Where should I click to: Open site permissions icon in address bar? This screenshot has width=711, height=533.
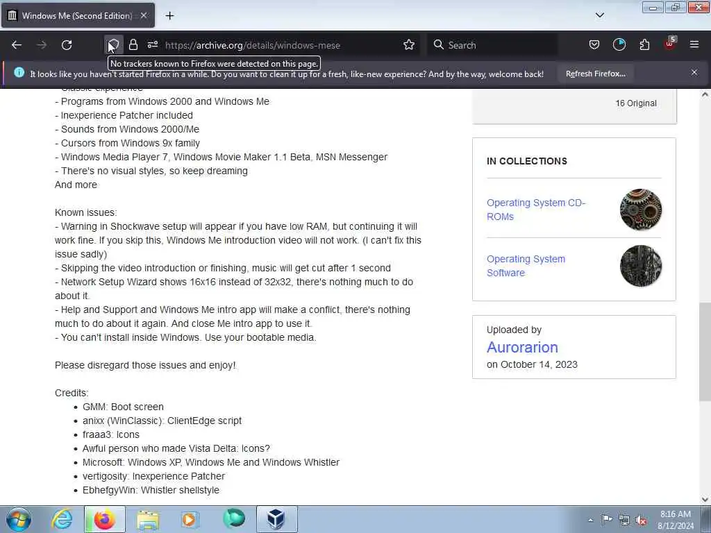152,45
